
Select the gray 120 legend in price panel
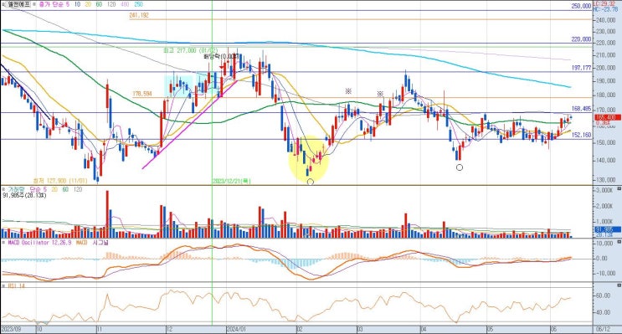click(111, 4)
